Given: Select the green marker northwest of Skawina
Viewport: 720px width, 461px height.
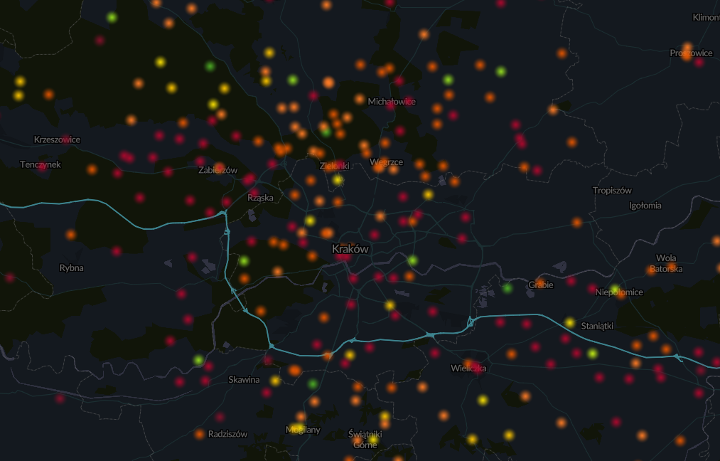Looking at the screenshot, I should pyautogui.click(x=198, y=360).
